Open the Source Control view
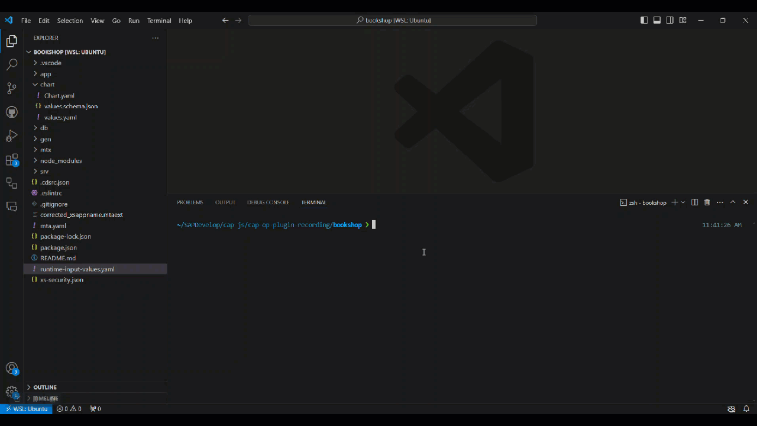Viewport: 757px width, 426px height. [12, 89]
